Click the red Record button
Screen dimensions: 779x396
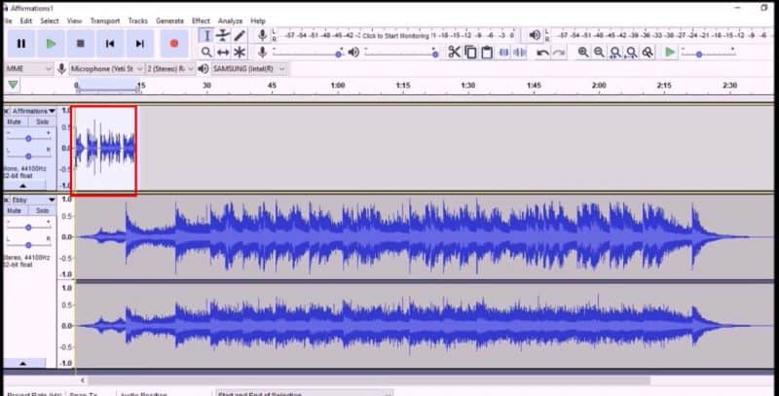173,43
